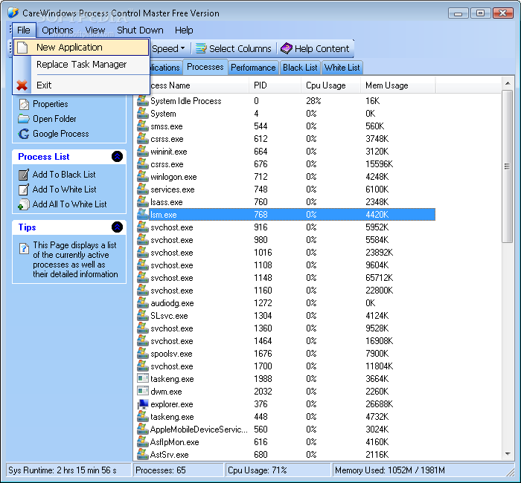Image resolution: width=521 pixels, height=483 pixels.
Task: Click the Tips question mark icon
Action: [24, 248]
